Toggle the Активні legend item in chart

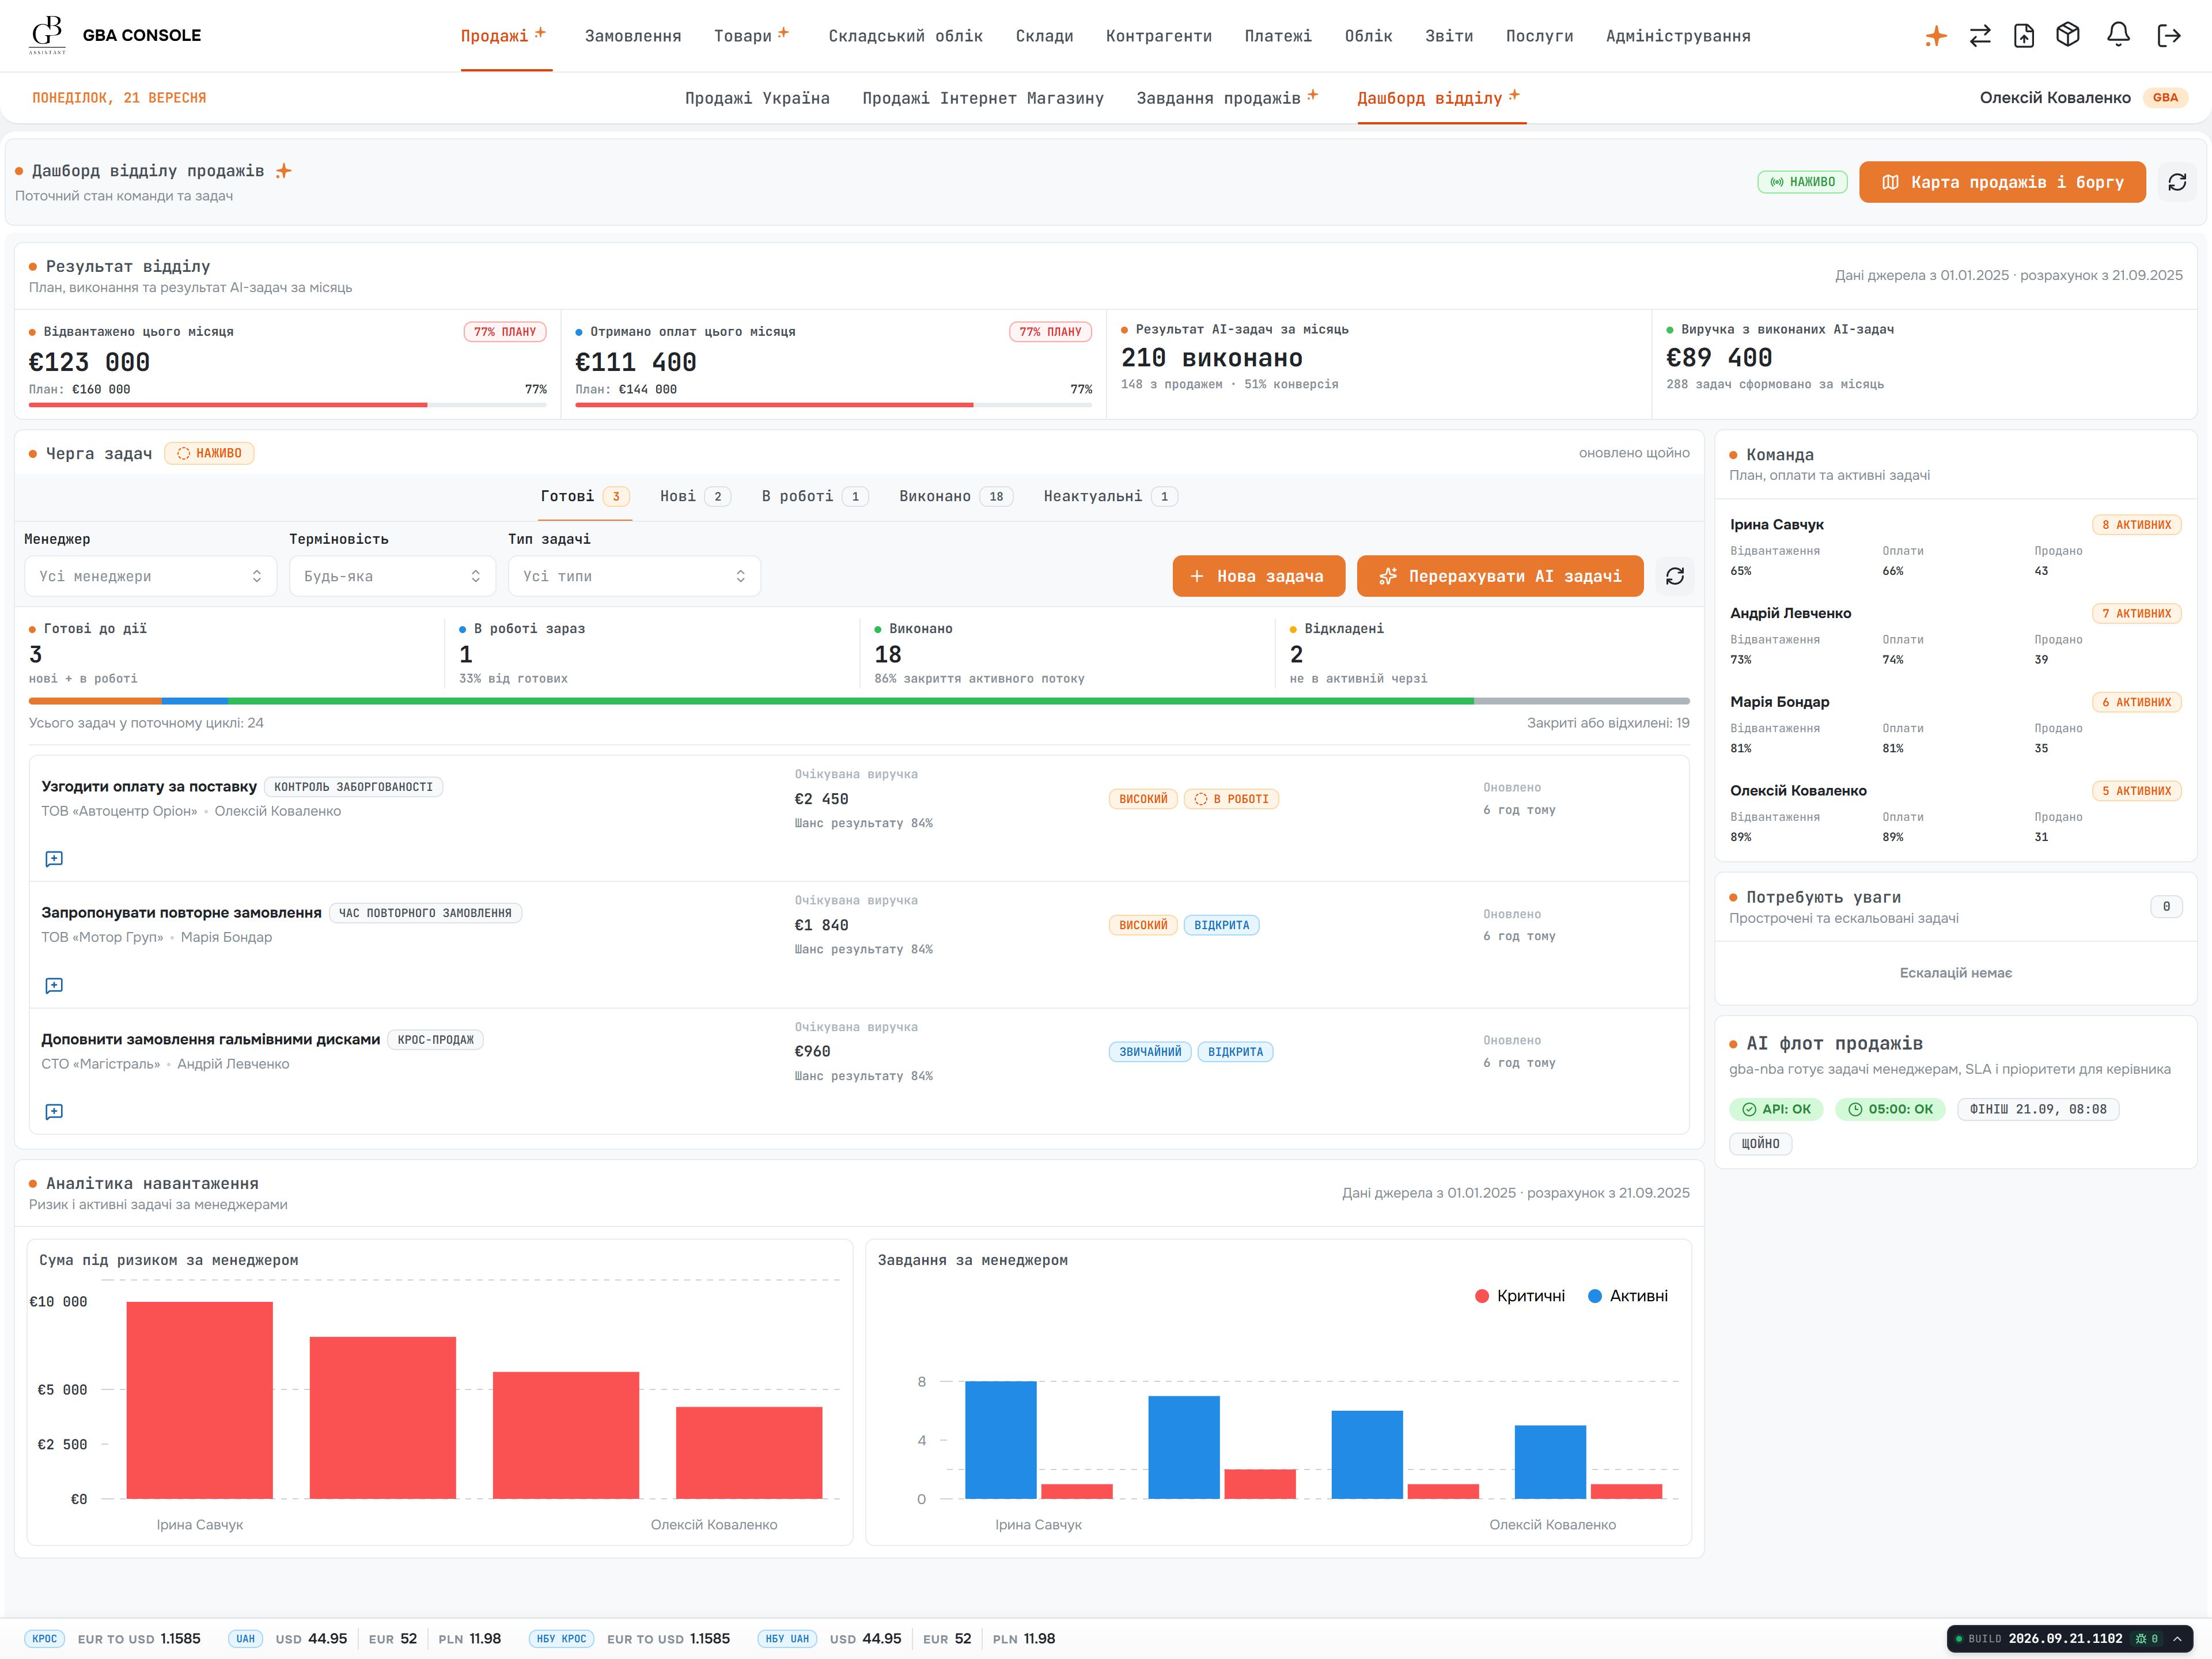tap(1628, 1296)
